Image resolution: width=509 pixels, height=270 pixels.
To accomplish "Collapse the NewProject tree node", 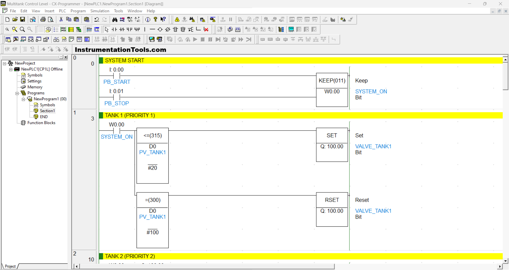I will pyautogui.click(x=5, y=63).
